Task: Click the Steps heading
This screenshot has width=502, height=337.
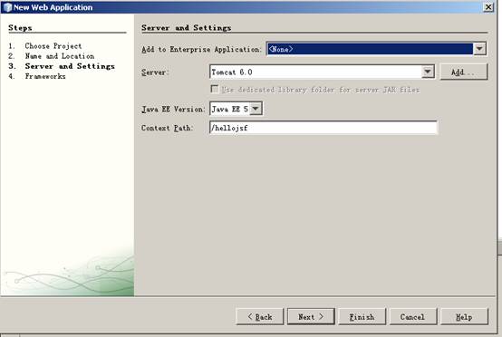Action: point(20,28)
